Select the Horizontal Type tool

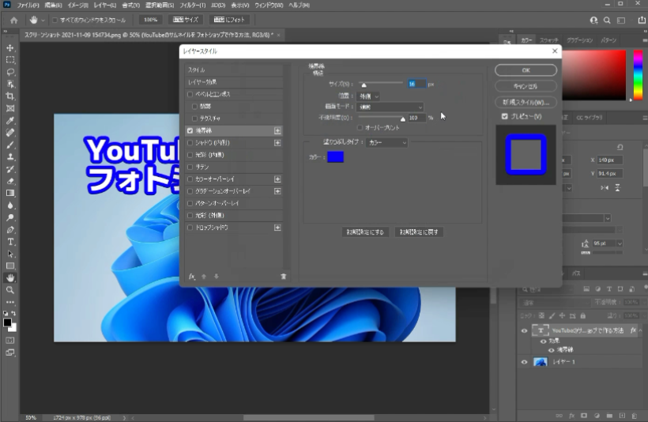click(10, 242)
